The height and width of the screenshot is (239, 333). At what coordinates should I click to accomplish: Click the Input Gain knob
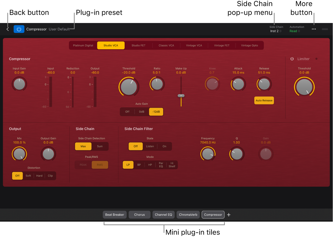[x=19, y=84]
